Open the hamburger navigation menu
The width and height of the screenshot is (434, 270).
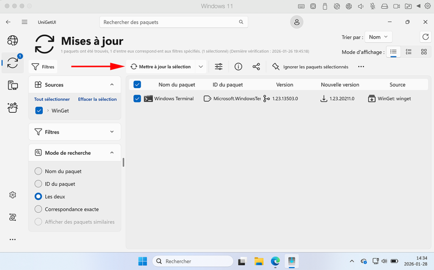point(25,22)
